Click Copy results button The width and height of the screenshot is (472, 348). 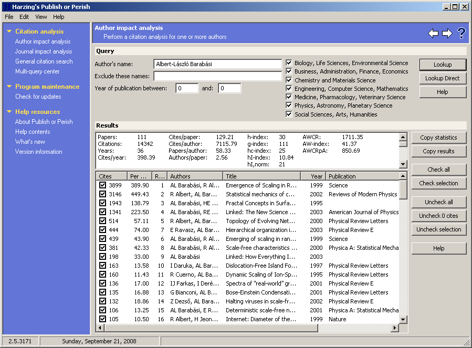click(x=439, y=151)
